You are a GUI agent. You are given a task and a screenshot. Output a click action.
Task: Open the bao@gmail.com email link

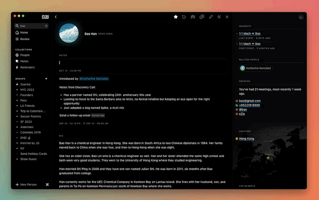tap(250, 101)
